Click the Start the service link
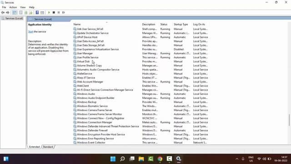Image resolution: width=291 pixels, height=164 pixels. (x=30, y=31)
